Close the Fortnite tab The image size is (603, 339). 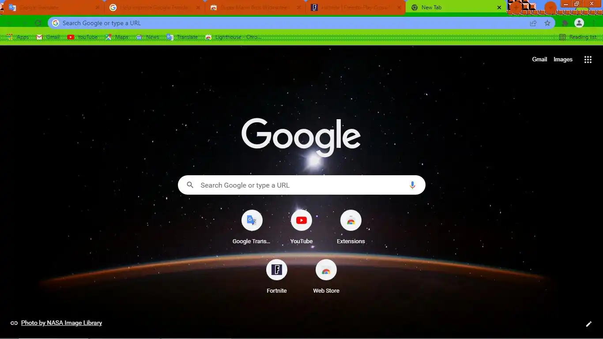[x=399, y=8]
